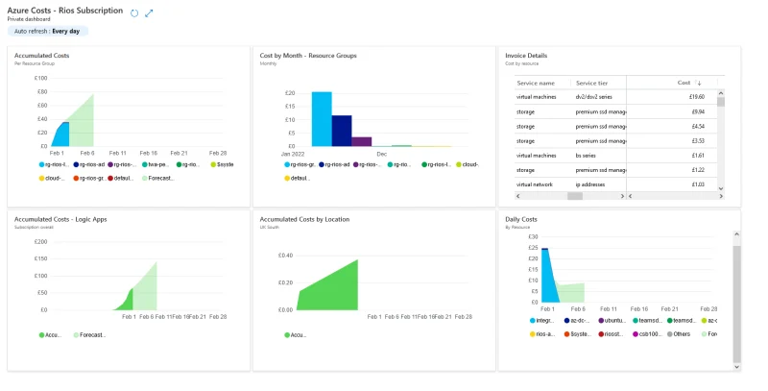Viewport: 768px width, 391px height.
Task: Toggle defaul.. red legend in Accumulated Costs
Action: [x=121, y=179]
